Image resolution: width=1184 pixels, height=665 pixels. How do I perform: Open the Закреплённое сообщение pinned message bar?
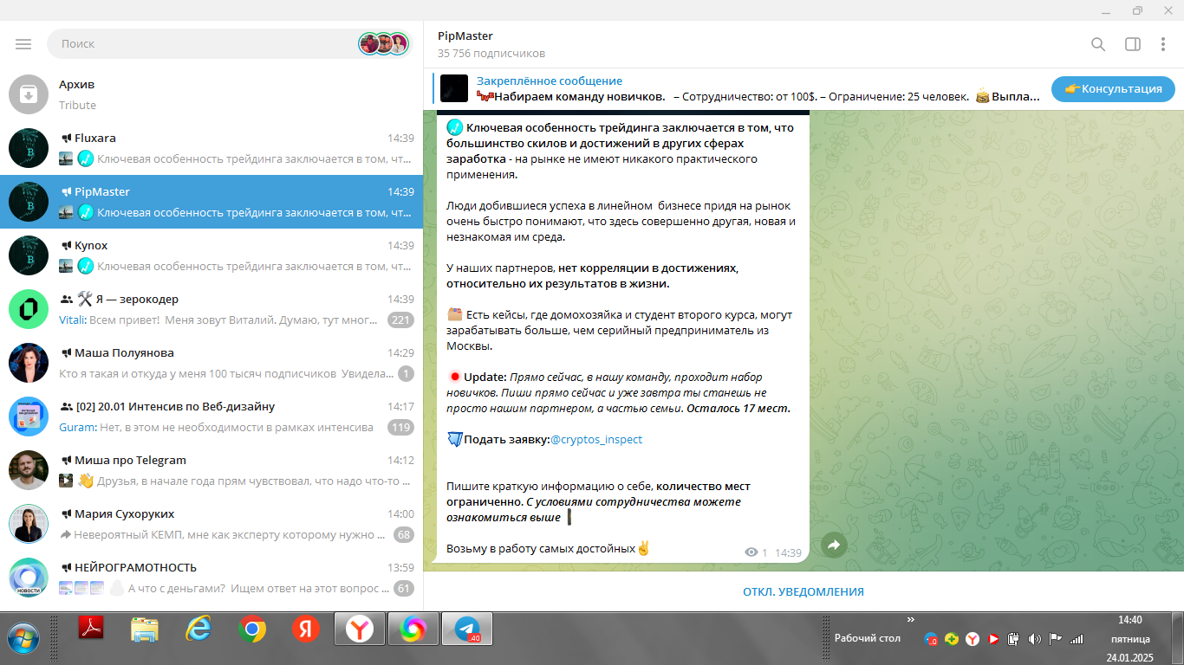click(737, 88)
